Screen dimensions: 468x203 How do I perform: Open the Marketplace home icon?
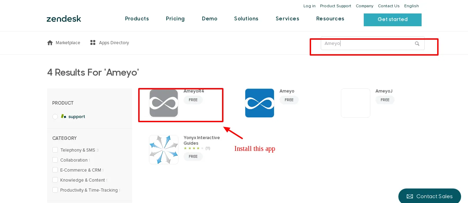(50, 43)
